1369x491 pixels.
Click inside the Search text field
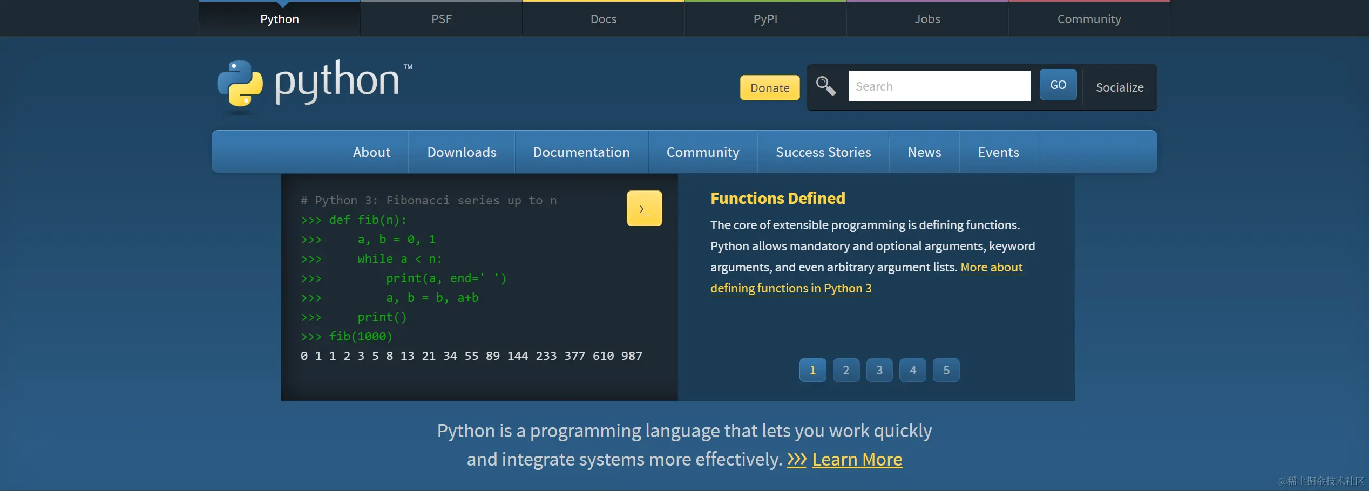939,86
